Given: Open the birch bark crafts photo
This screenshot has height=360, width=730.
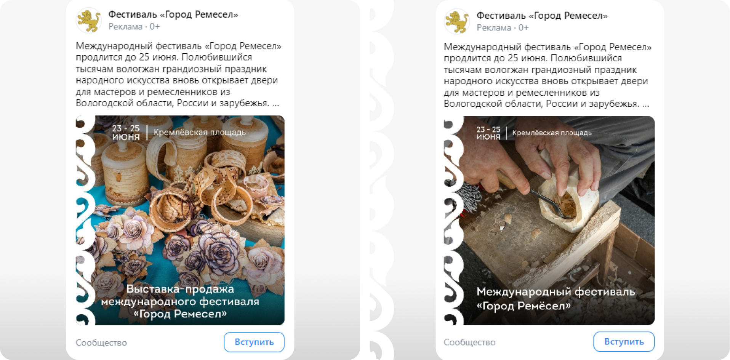Looking at the screenshot, I should point(180,220).
